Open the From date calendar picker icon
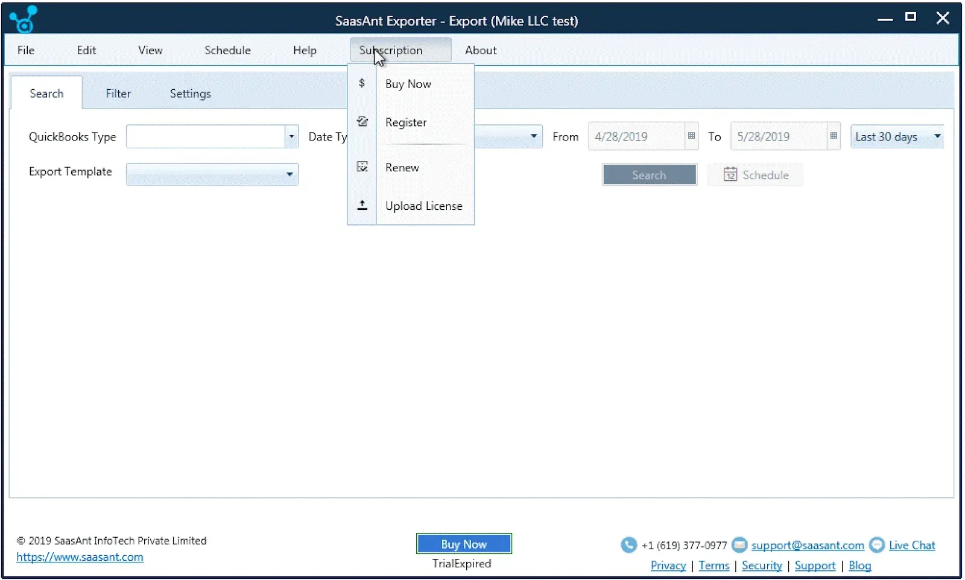Viewport: 965px width, 580px height. pyautogui.click(x=692, y=136)
